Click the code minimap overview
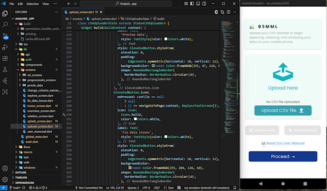 coord(229,79)
